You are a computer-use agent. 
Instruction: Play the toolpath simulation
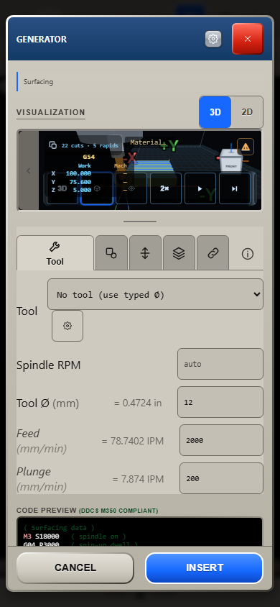pyautogui.click(x=200, y=188)
